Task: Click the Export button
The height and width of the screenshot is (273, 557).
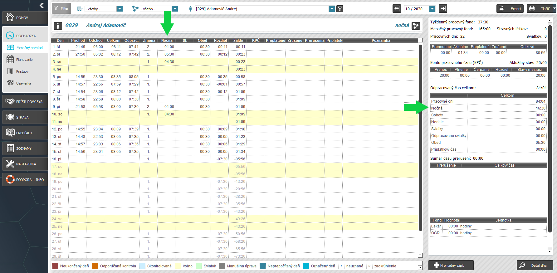Action: (x=510, y=9)
